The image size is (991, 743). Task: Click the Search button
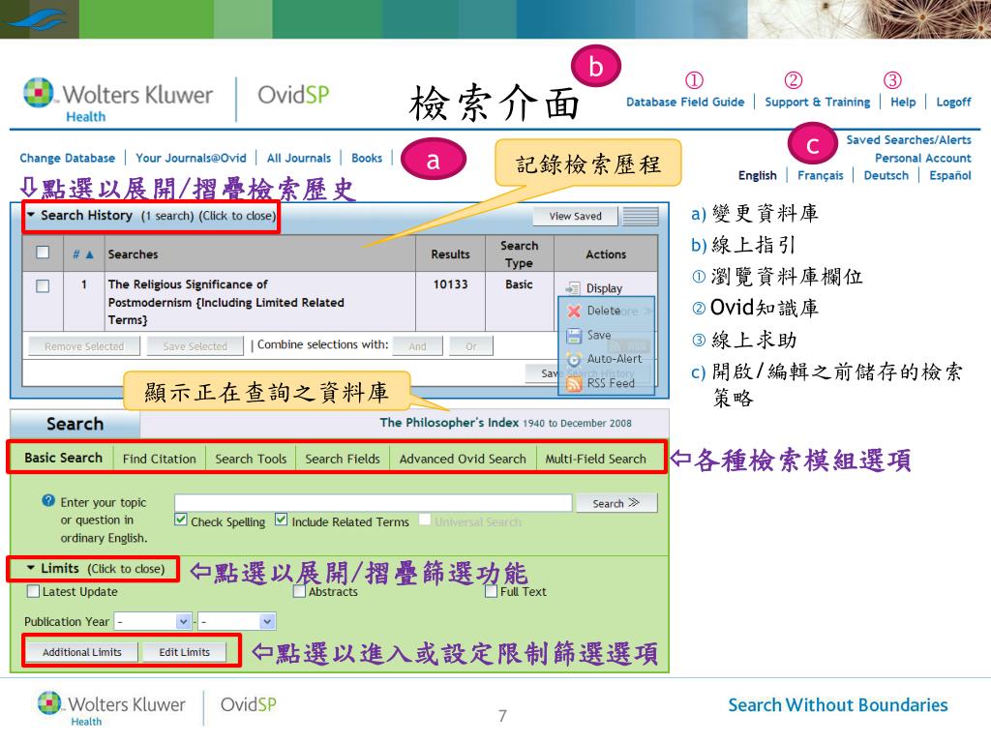[616, 503]
